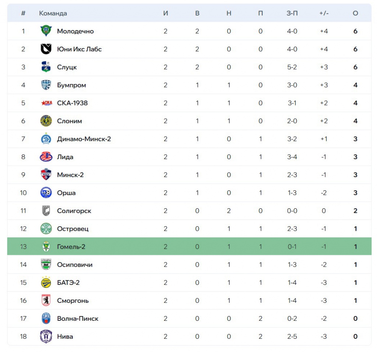Select the Солигорск team name
Screen dimensions: 377x352
click(x=74, y=211)
